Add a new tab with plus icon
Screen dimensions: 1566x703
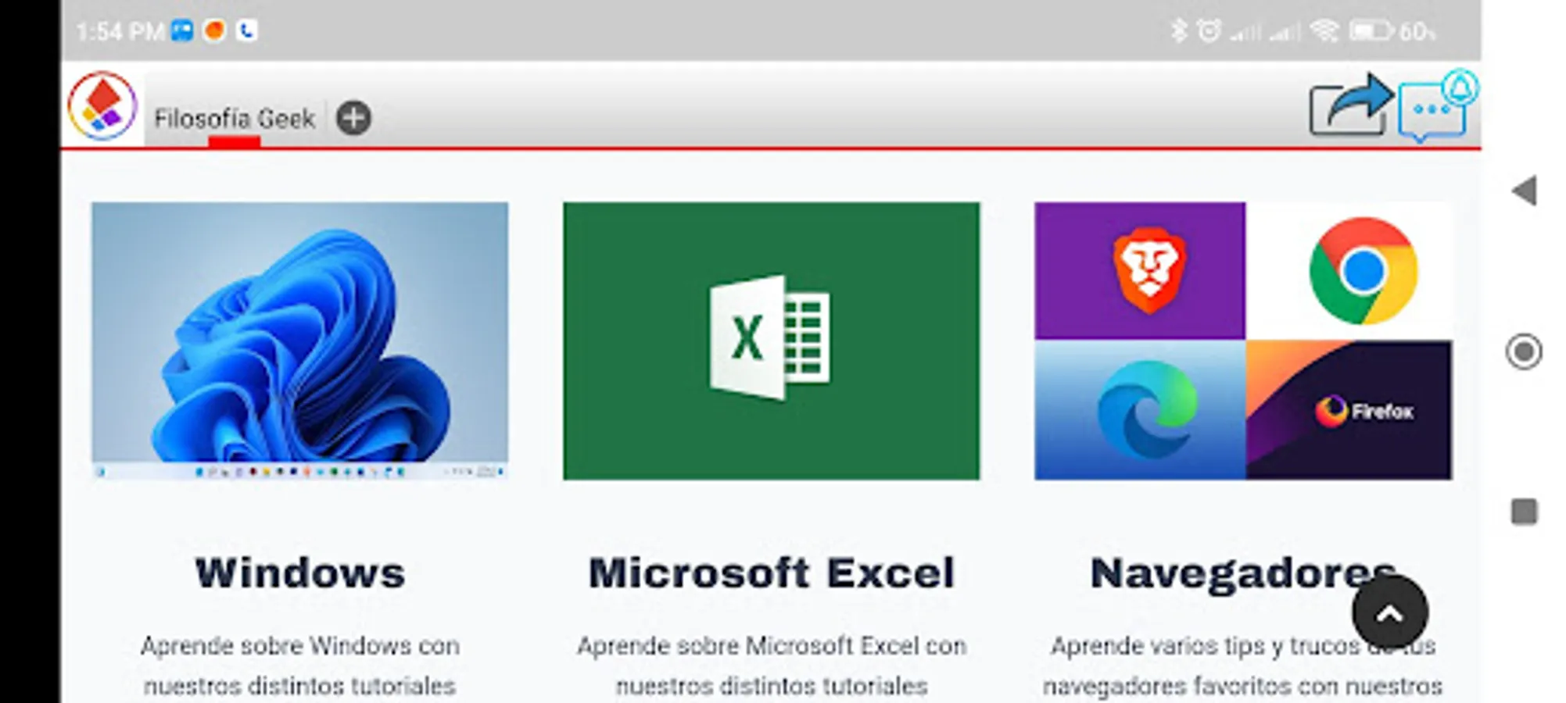(353, 118)
